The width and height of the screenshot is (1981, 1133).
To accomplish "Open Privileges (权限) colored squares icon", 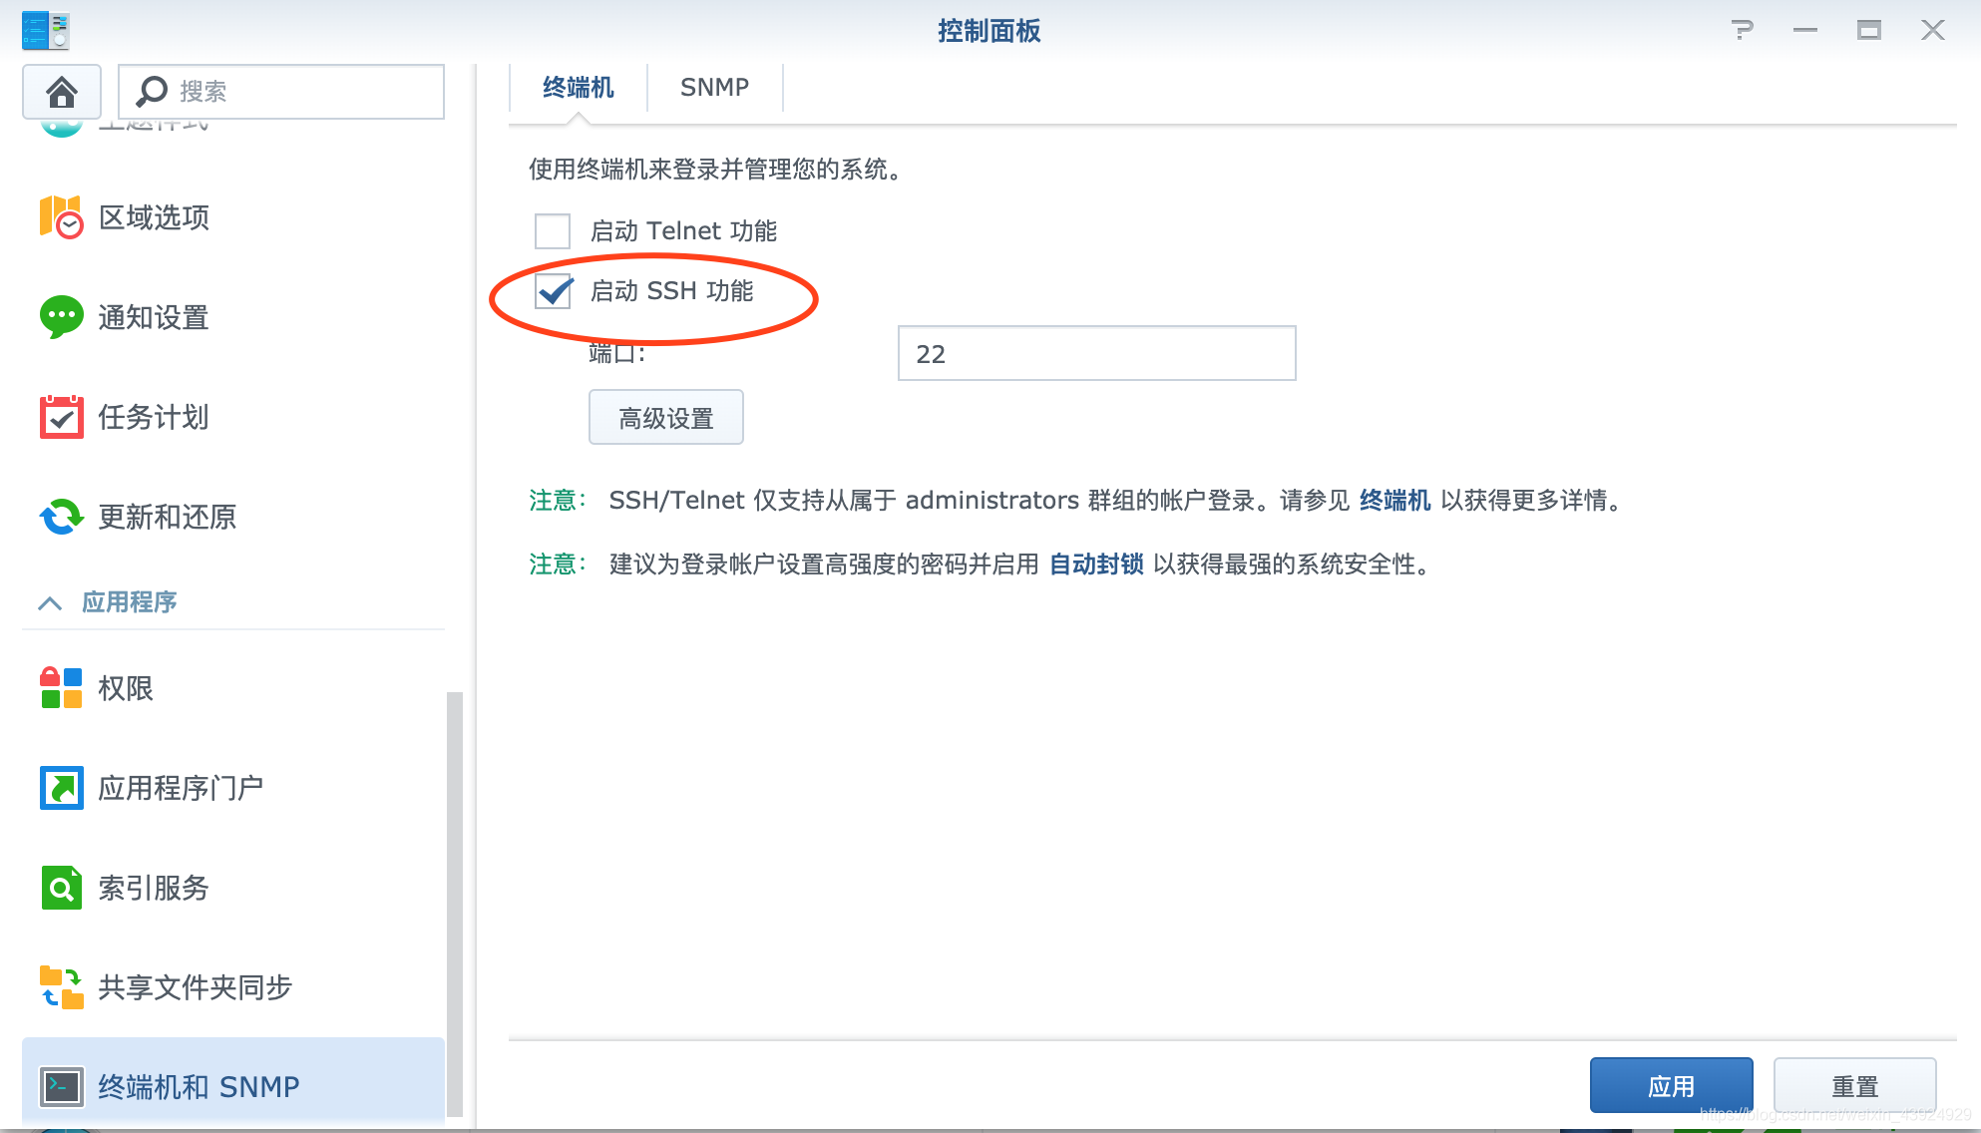I will [61, 688].
